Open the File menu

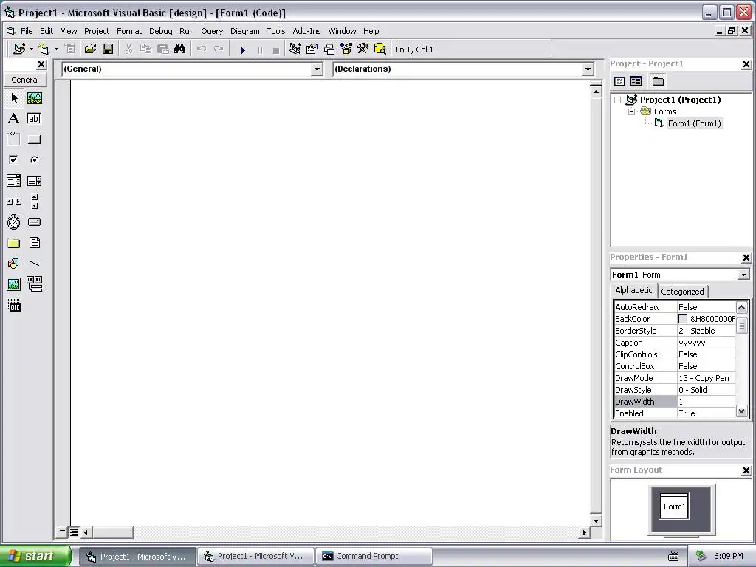point(27,31)
